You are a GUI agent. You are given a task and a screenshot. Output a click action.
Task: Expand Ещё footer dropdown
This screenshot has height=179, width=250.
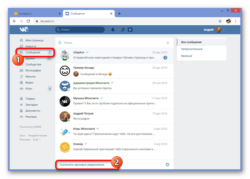click(37, 140)
